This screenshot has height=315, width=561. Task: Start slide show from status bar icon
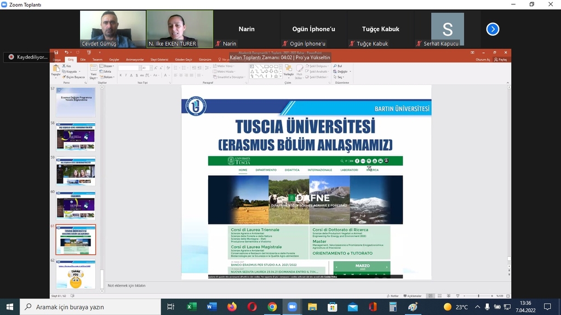pos(457,296)
